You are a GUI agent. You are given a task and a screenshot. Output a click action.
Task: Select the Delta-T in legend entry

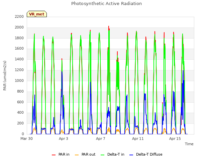112,154
